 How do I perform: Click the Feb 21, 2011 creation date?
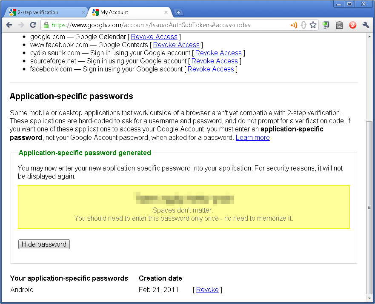click(x=159, y=290)
